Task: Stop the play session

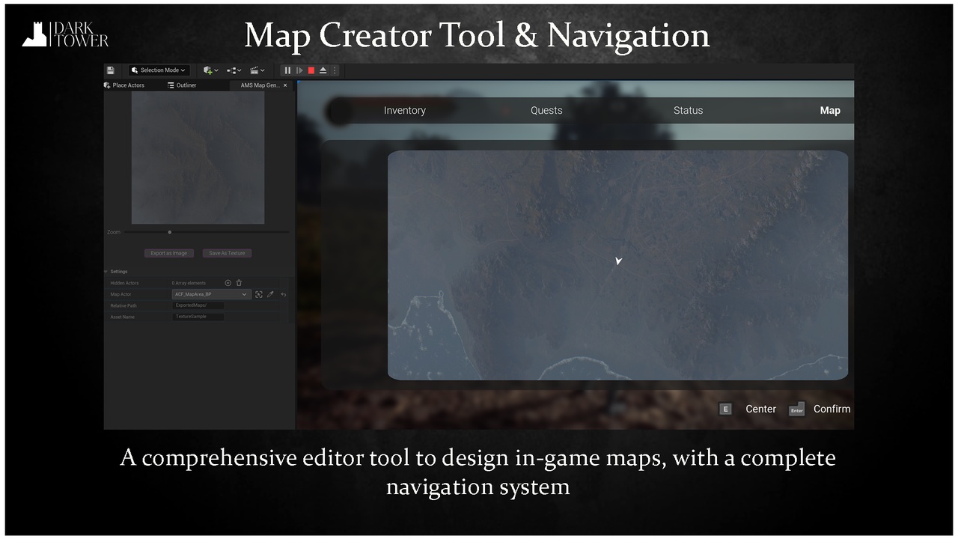Action: [x=311, y=70]
